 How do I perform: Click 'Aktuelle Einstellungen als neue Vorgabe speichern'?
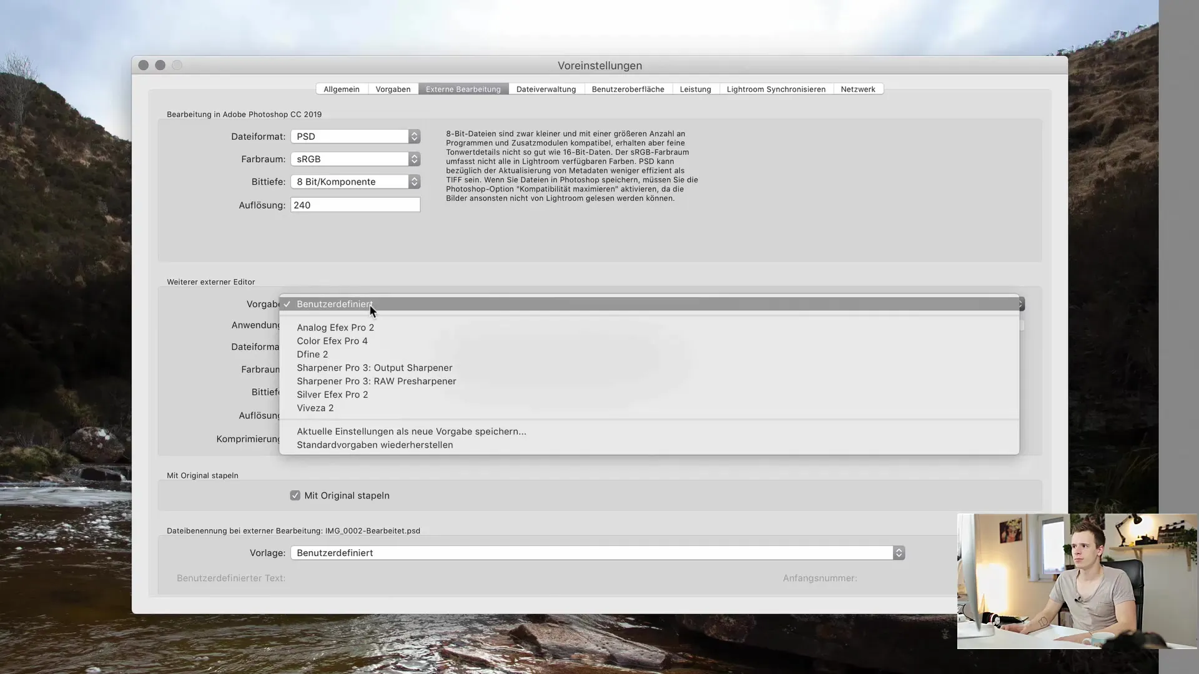(412, 431)
